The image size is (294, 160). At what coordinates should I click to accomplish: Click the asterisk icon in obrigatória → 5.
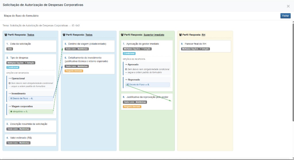point(11,111)
